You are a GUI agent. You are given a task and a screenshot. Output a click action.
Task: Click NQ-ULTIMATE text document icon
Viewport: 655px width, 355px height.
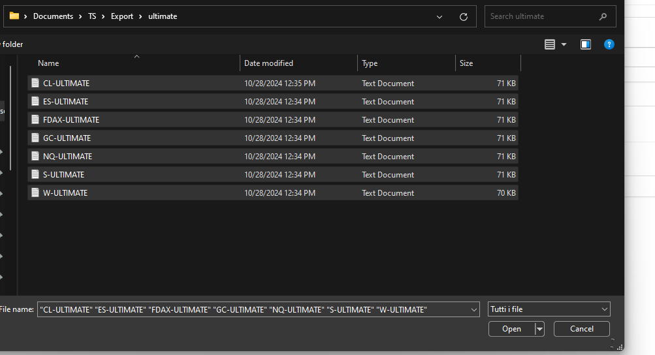coord(35,156)
